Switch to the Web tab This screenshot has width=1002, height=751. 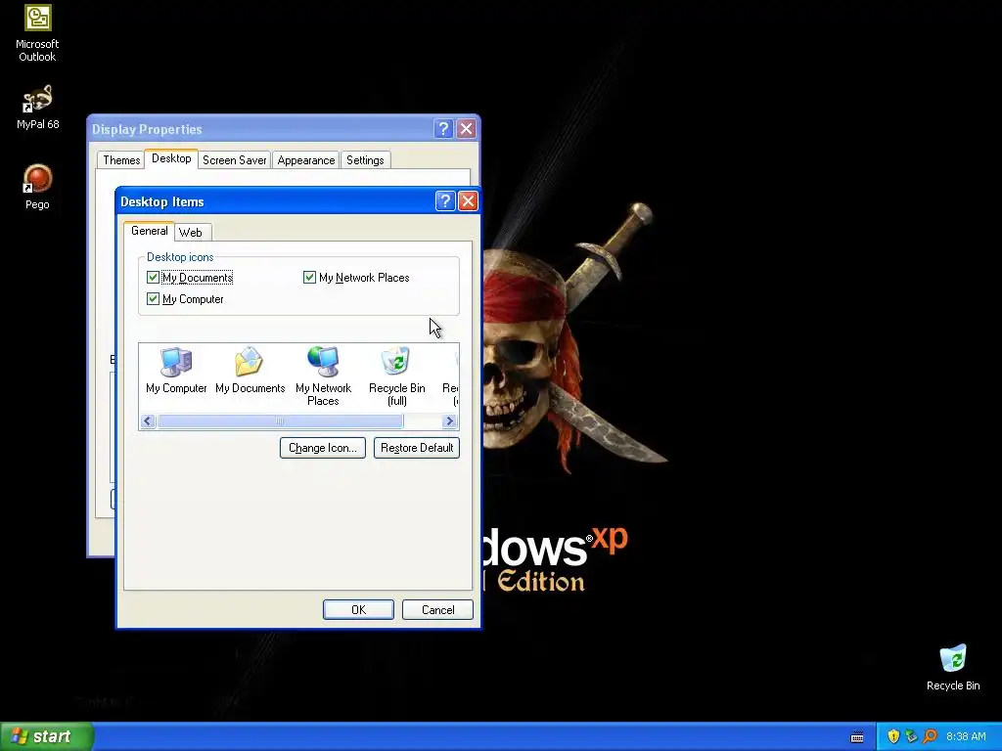[x=191, y=233]
